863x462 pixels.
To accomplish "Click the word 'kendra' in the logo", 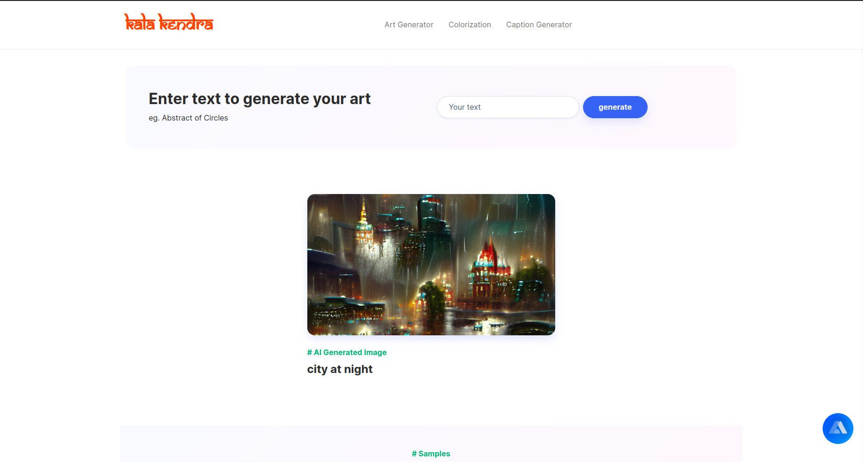I will 186,22.
